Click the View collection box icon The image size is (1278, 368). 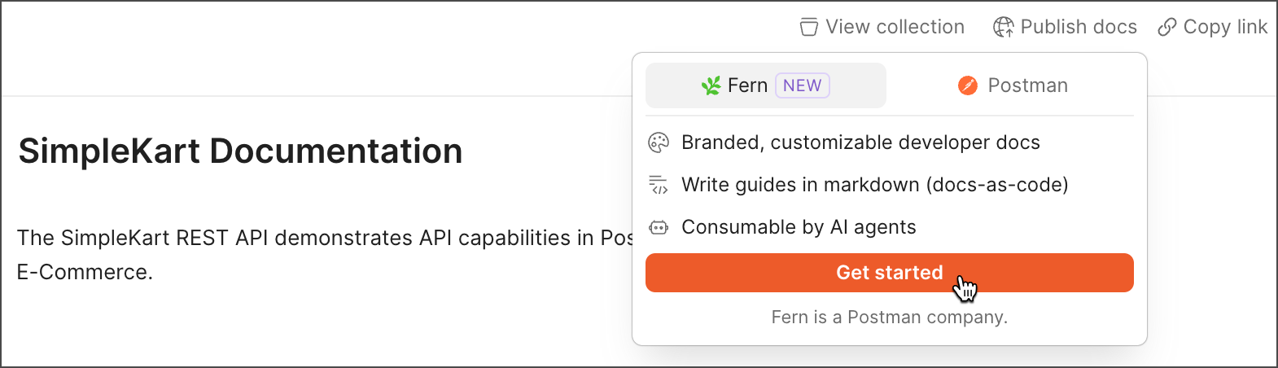click(x=808, y=28)
